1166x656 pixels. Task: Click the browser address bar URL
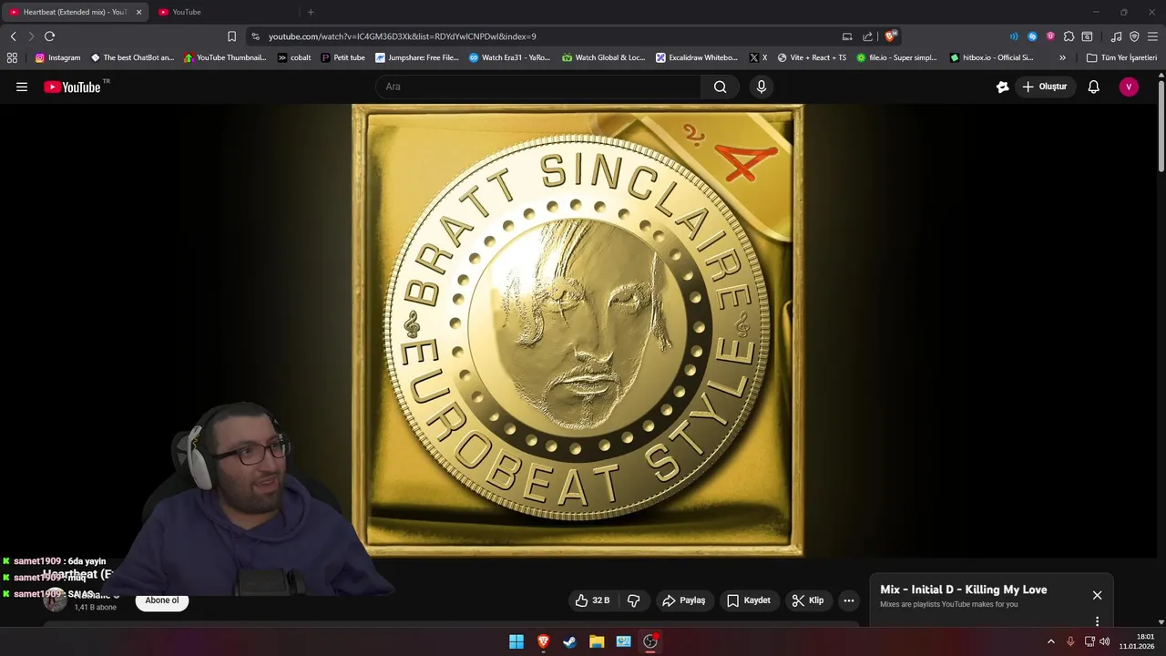(402, 36)
